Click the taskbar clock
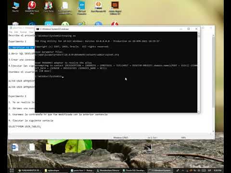The width and height of the screenshot is (231, 173). point(218,171)
